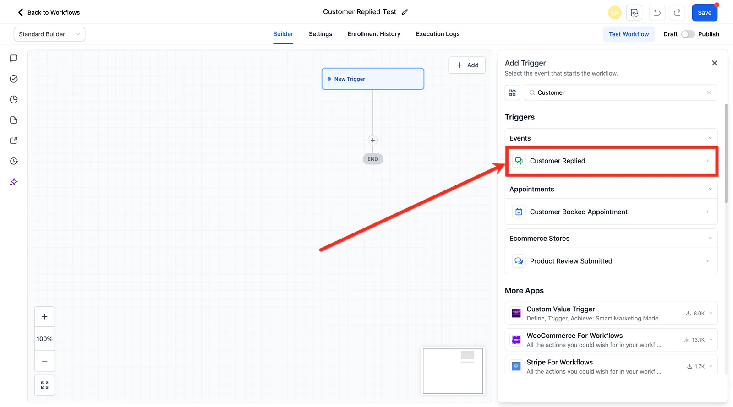Select the Custom Value Trigger app icon
Screen dimensions: 733x407
[x=516, y=314]
